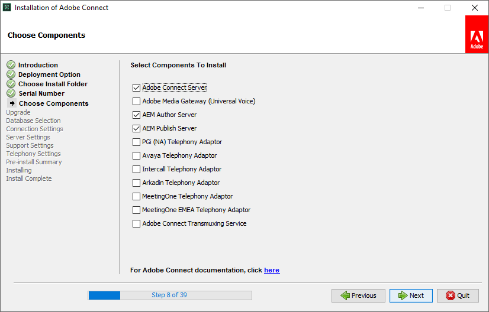The width and height of the screenshot is (489, 312).
Task: Click green checkmark beside Introduction
Action: (11, 65)
